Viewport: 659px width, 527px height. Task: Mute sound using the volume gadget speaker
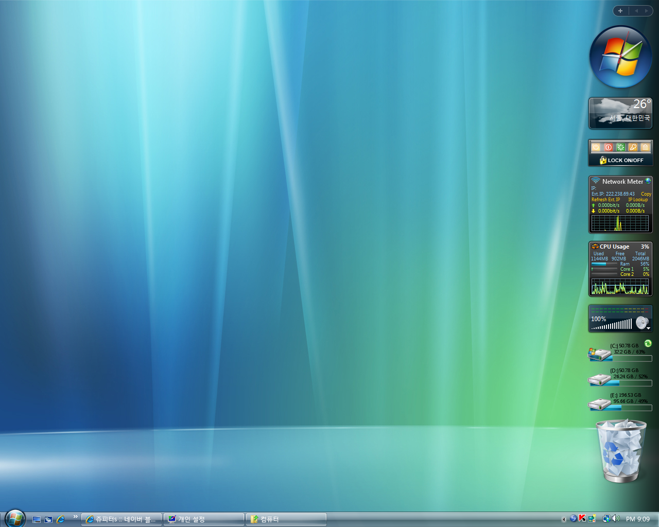[x=641, y=323]
